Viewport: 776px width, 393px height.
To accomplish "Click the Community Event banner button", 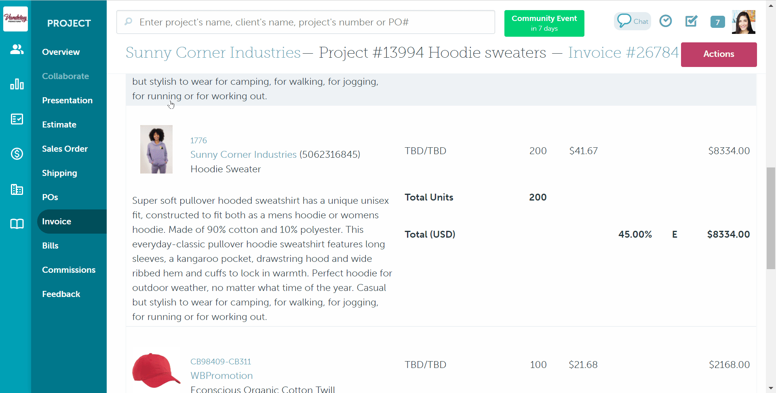I will [544, 23].
